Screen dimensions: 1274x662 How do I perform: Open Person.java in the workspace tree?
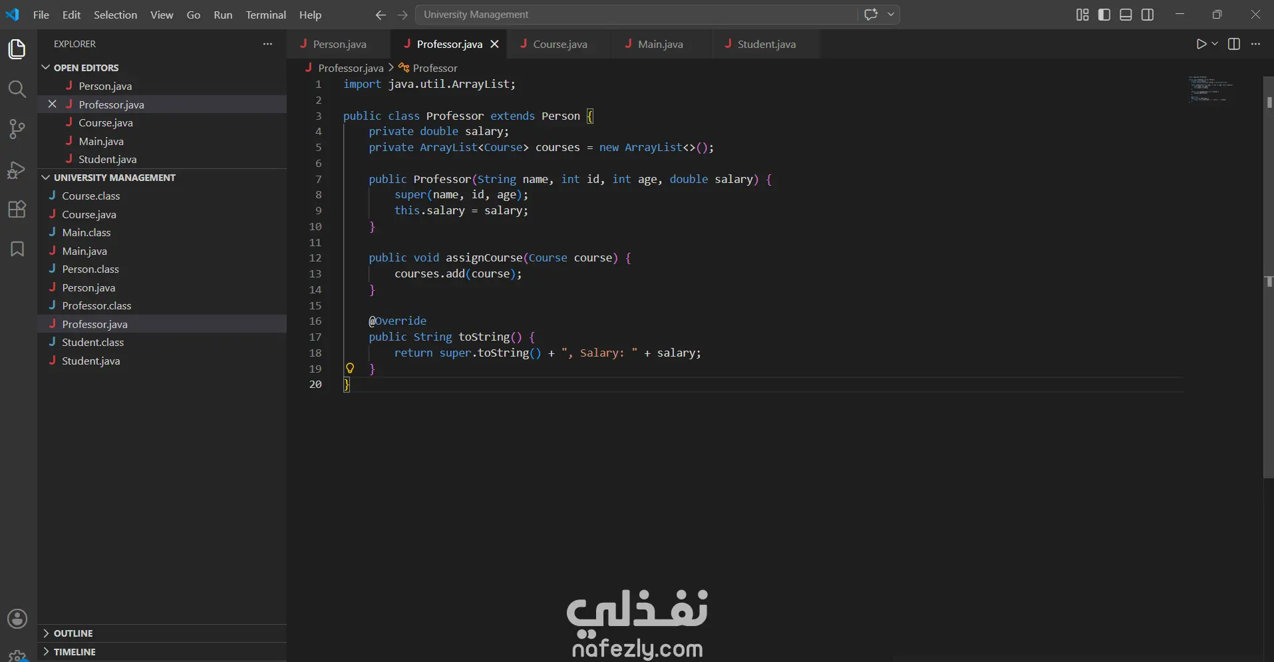(162, 287)
